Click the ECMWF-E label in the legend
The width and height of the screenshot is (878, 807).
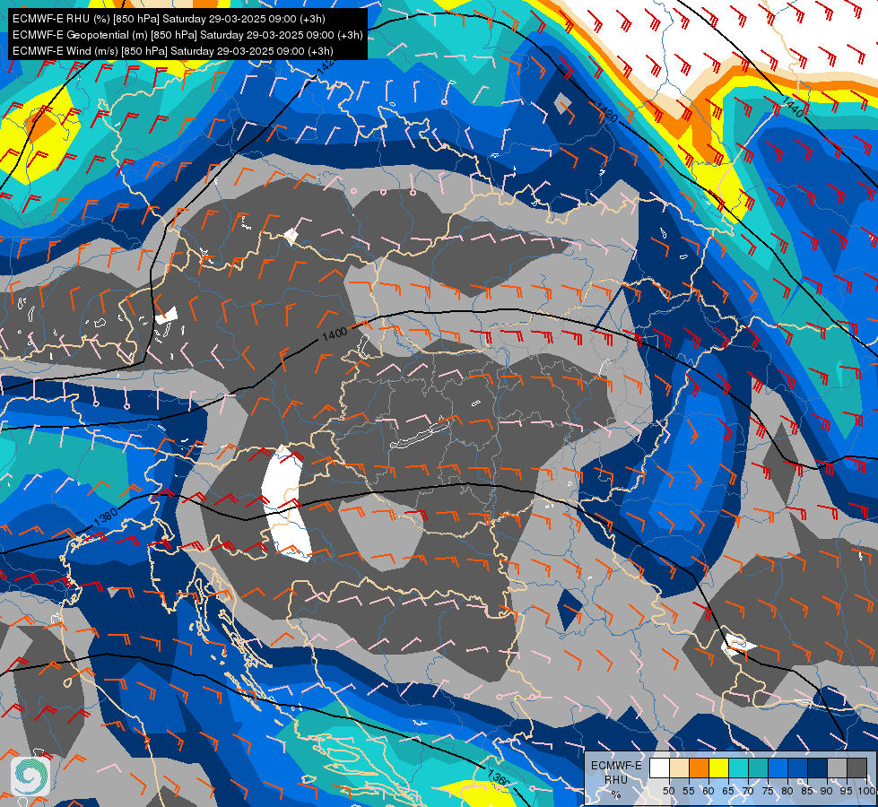(x=616, y=766)
